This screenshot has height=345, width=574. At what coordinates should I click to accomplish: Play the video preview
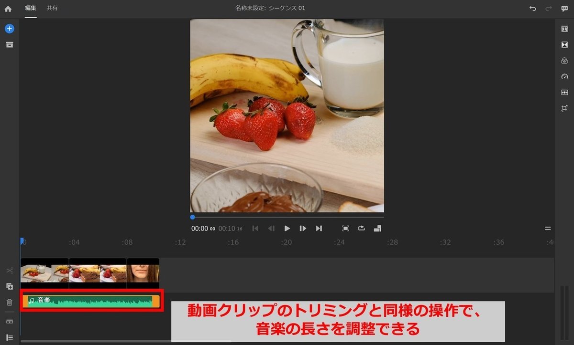coord(287,228)
